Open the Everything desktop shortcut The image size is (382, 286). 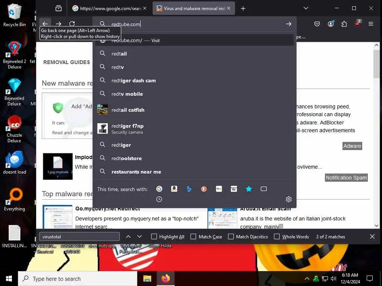coord(15,200)
